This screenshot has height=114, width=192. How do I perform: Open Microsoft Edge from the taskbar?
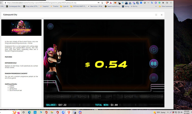(29, 112)
